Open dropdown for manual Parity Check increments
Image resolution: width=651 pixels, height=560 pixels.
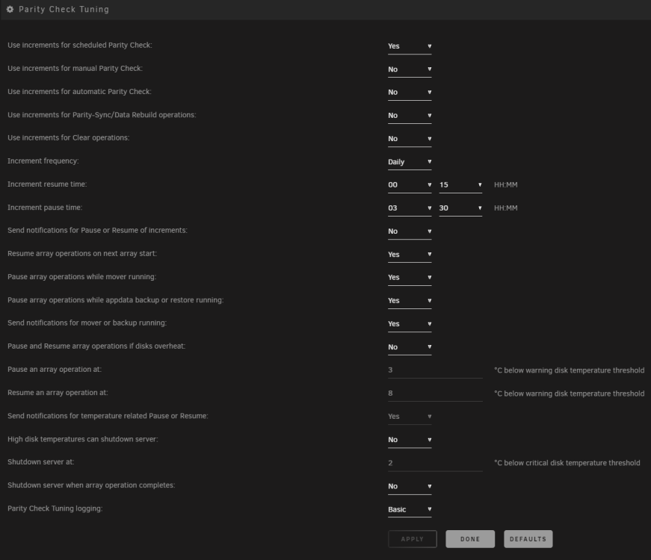tap(410, 69)
